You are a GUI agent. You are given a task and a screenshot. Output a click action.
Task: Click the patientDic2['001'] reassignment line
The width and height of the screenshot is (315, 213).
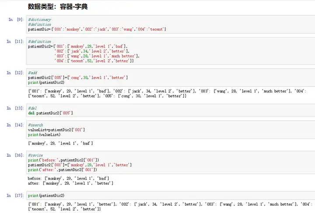[80, 165]
